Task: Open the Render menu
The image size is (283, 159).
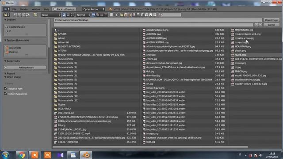Action: click(24, 9)
